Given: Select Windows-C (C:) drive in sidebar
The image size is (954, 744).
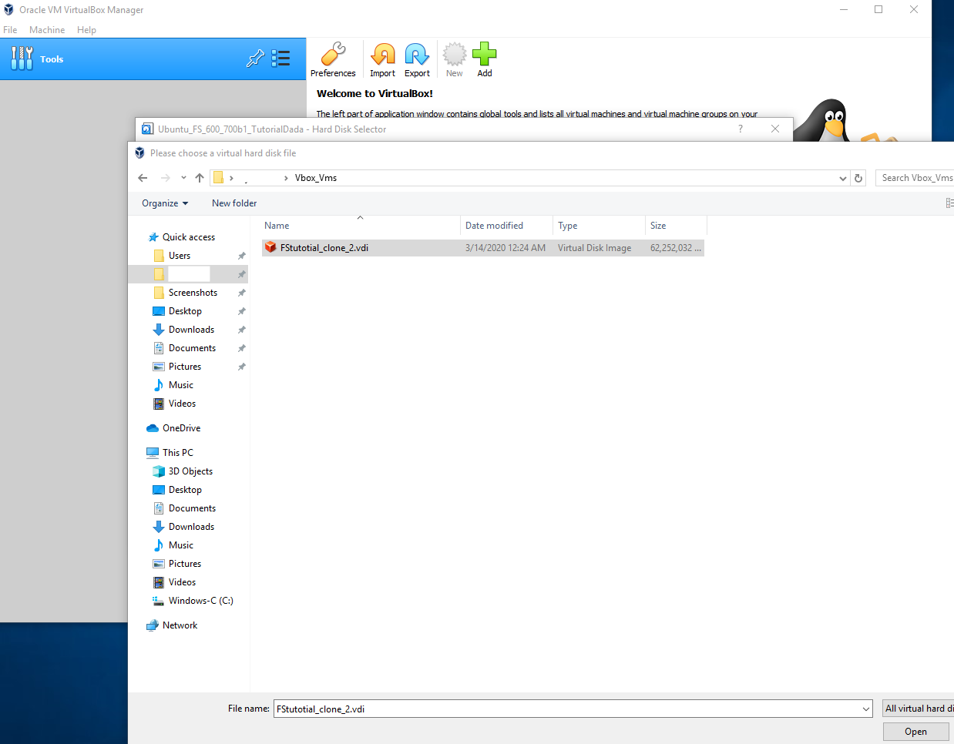Looking at the screenshot, I should tap(200, 601).
